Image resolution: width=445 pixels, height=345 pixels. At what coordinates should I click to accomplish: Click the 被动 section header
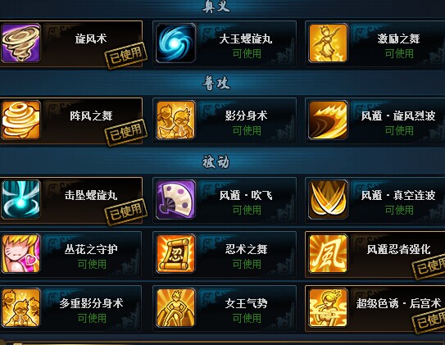[x=216, y=162]
